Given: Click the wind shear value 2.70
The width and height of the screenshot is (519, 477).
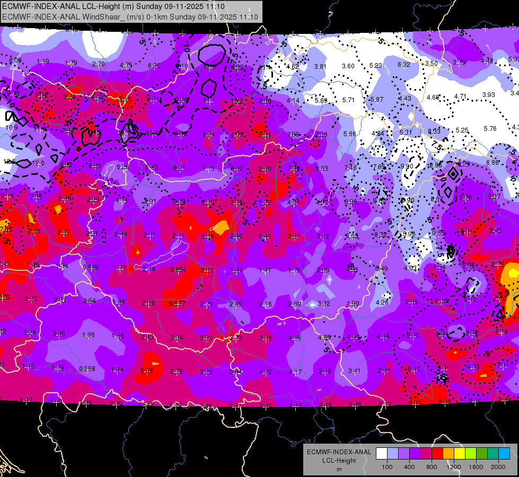Looking at the screenshot, I should click(98, 64).
